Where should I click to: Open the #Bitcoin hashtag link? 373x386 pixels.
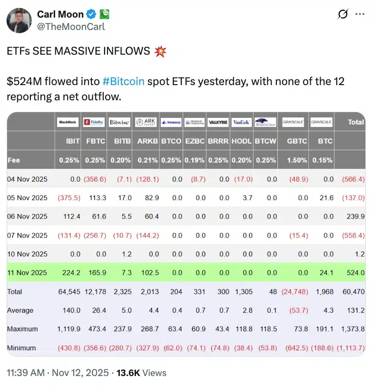pos(123,81)
